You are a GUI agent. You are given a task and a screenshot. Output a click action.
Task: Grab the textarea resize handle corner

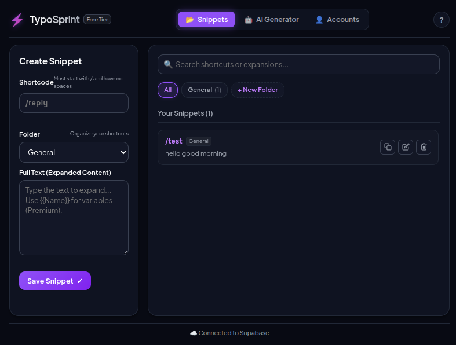click(126, 252)
